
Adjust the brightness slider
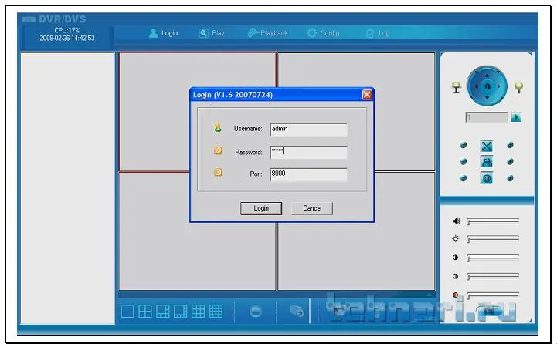pos(493,239)
